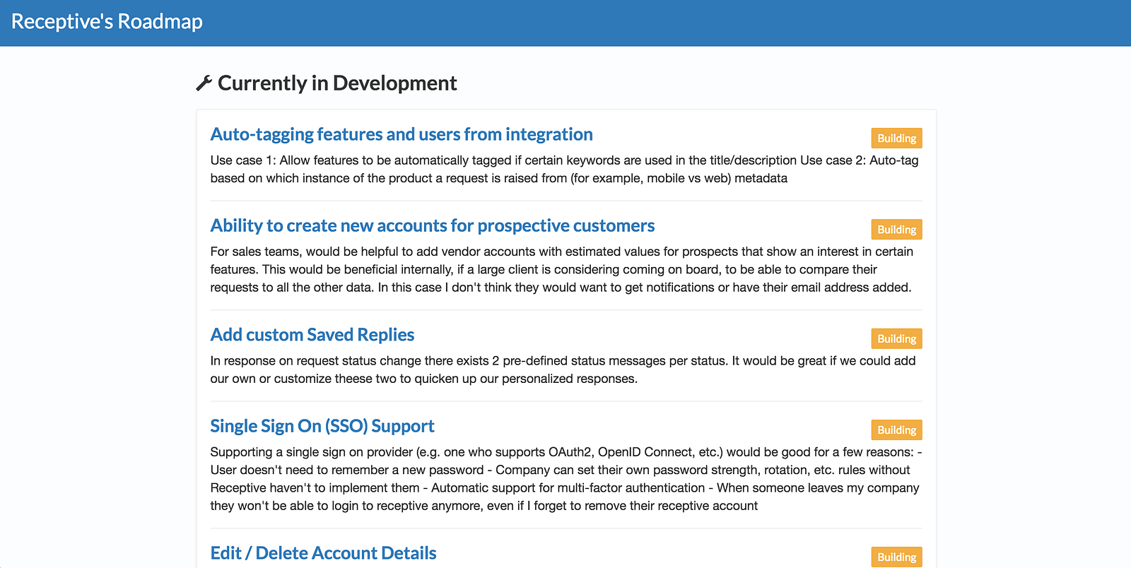
Task: Open Single Sign On (SSO) Support
Action: point(322,426)
